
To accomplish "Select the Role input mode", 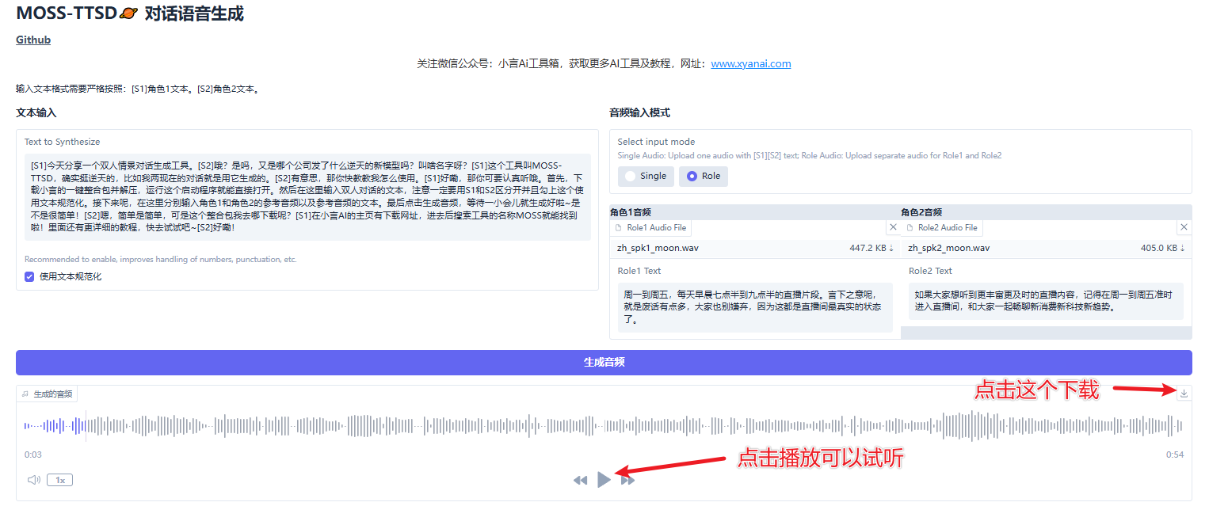I will tap(703, 176).
